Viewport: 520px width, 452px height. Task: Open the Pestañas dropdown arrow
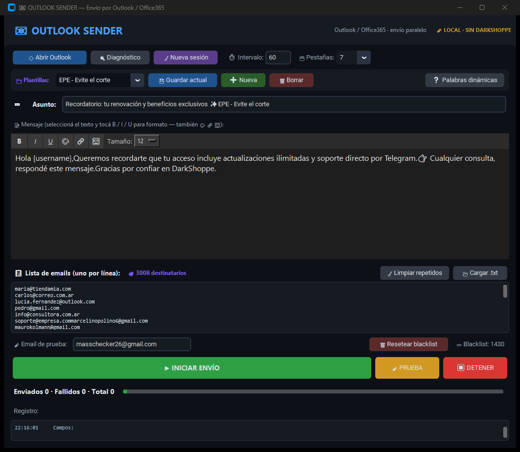[x=364, y=58]
